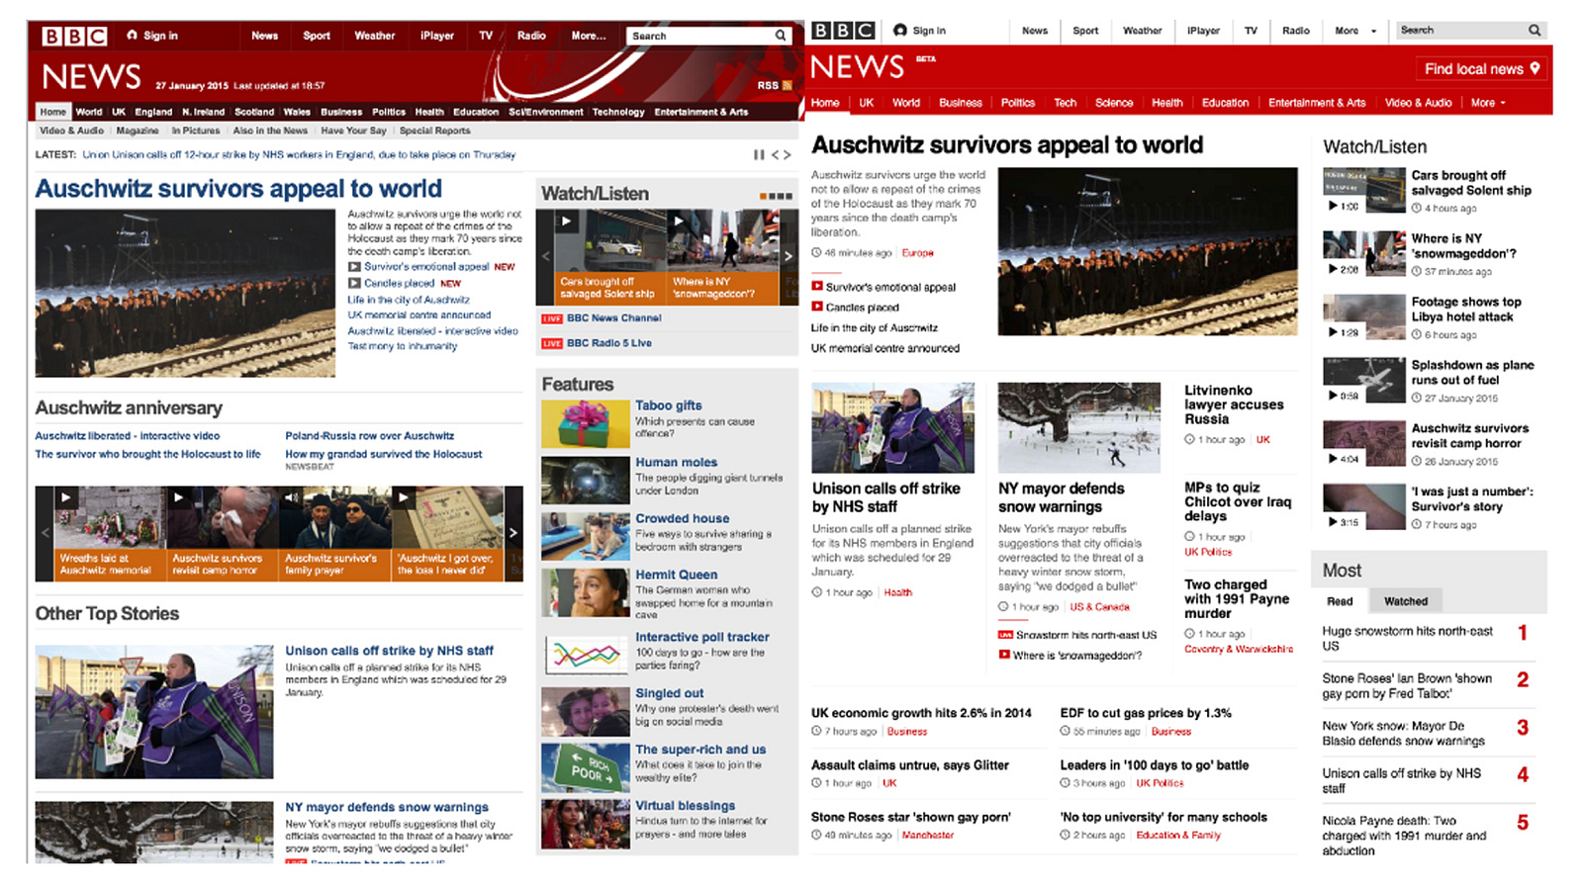The width and height of the screenshot is (1583, 895).
Task: Click Sign in on the old-design header
Action: (152, 36)
